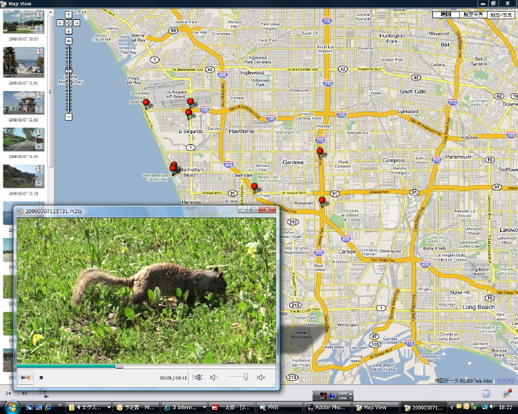Zoom in with the map plus button
This screenshot has height=414, width=518.
pos(68,41)
